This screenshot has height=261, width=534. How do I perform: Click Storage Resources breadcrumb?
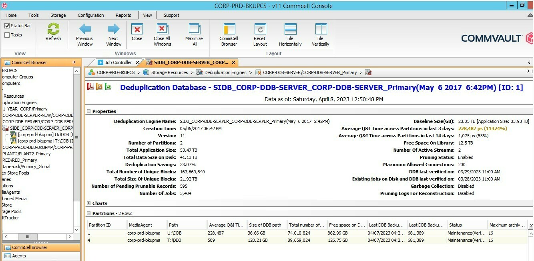click(x=169, y=72)
